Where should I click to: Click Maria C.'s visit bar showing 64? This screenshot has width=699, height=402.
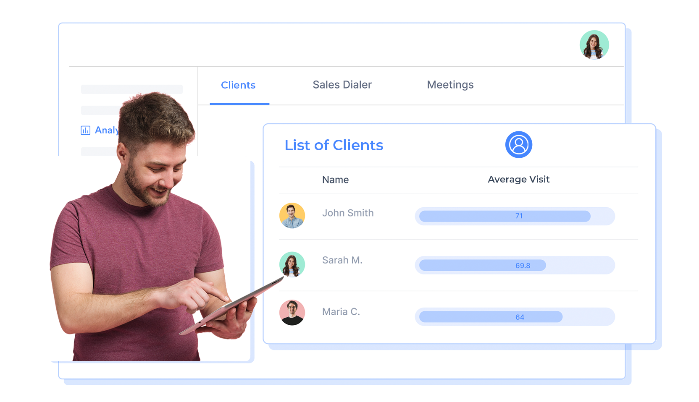coord(491,317)
